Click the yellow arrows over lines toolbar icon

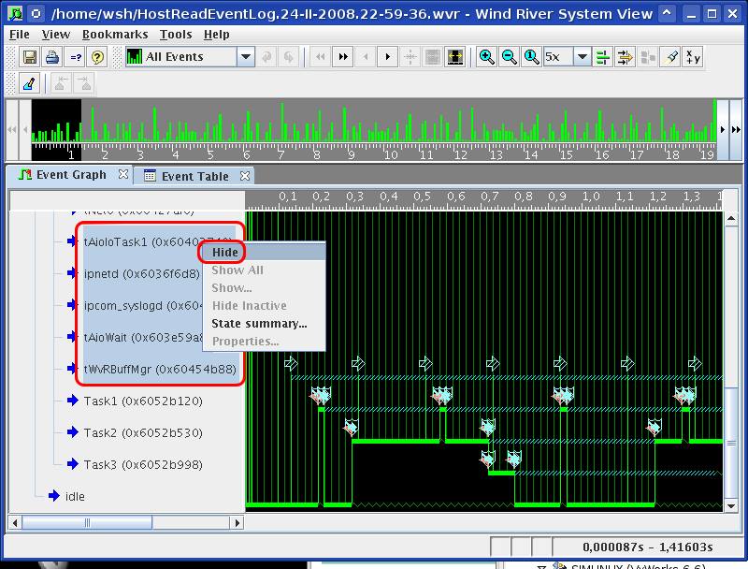(x=625, y=57)
